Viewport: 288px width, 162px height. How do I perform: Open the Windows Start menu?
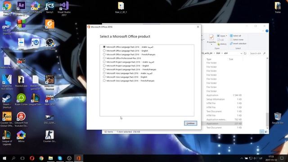[x=4, y=158]
